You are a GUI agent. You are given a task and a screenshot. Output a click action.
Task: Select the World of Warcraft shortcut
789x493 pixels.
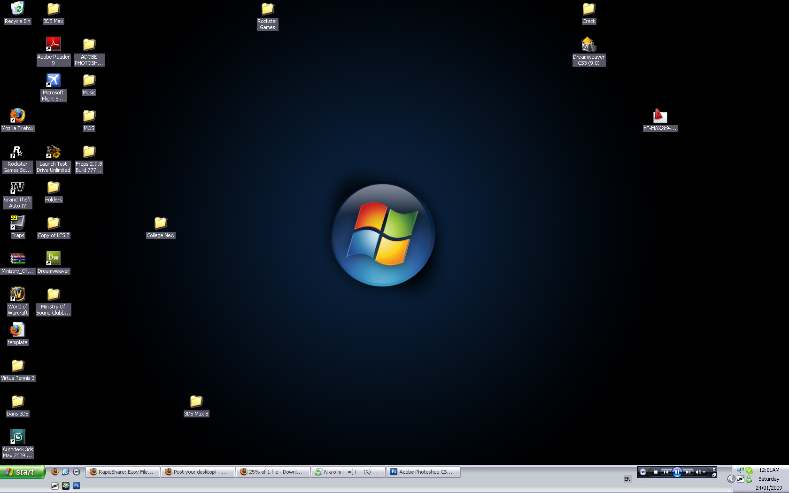17,301
